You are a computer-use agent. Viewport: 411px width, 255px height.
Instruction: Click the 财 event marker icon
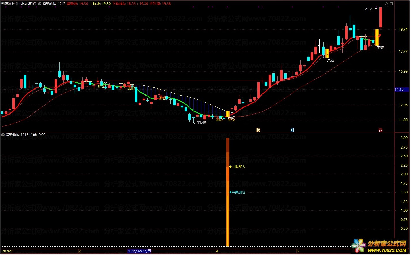click(x=292, y=130)
